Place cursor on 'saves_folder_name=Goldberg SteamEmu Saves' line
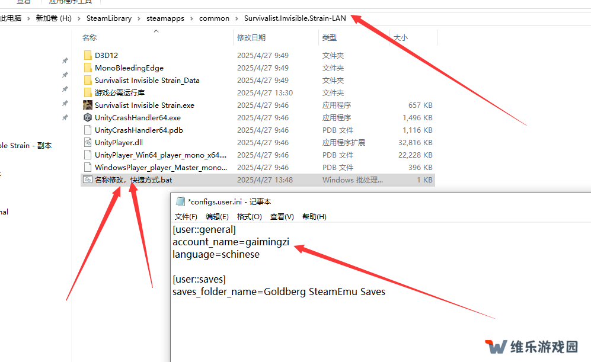The image size is (591, 362). pyautogui.click(x=279, y=291)
